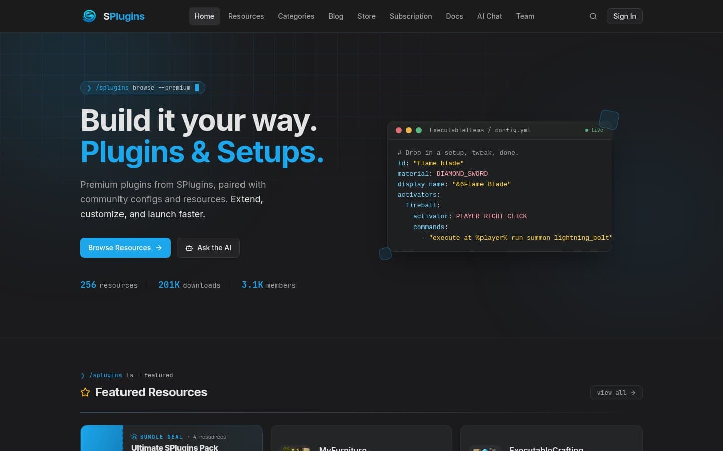
Task: Open the ExecutableCrafting resource card
Action: click(551, 438)
